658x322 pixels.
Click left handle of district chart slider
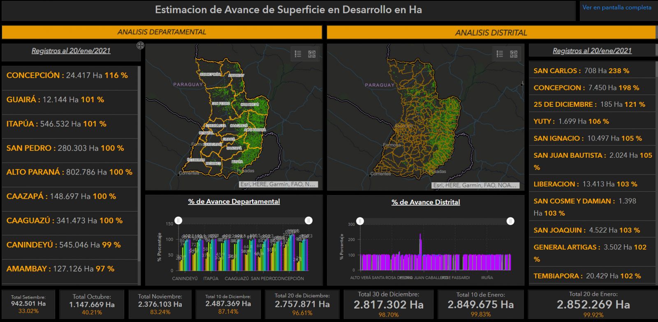pos(360,221)
